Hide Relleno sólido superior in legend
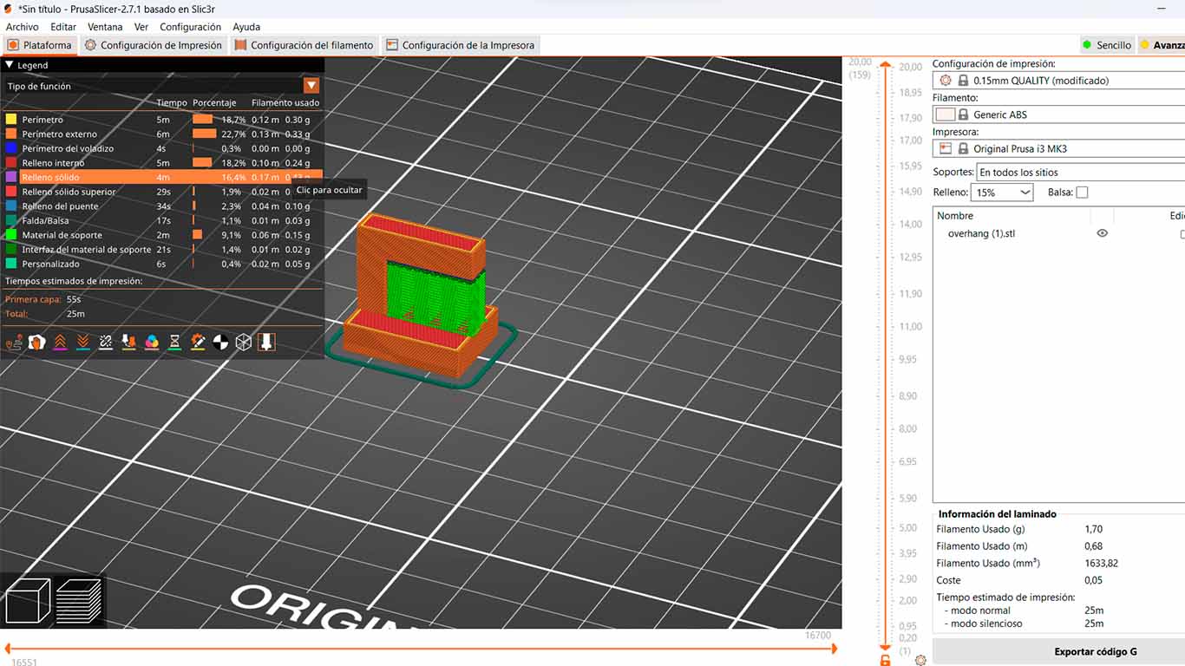 (162, 192)
